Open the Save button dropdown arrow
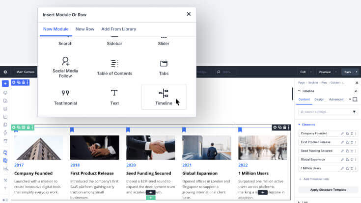This screenshot has height=203, width=361. point(357,72)
